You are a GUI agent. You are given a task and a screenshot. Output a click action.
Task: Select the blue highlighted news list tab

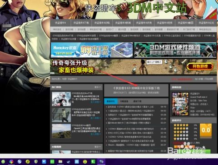pyautogui.click(x=111, y=101)
